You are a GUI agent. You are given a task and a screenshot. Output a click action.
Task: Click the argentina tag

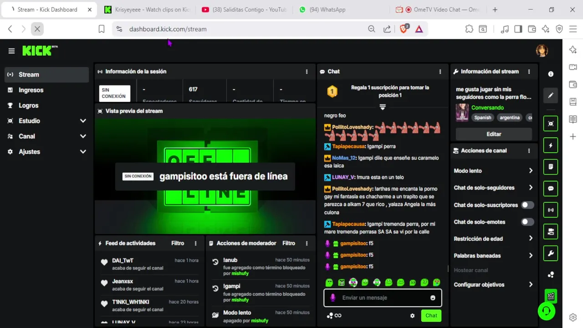tap(509, 118)
